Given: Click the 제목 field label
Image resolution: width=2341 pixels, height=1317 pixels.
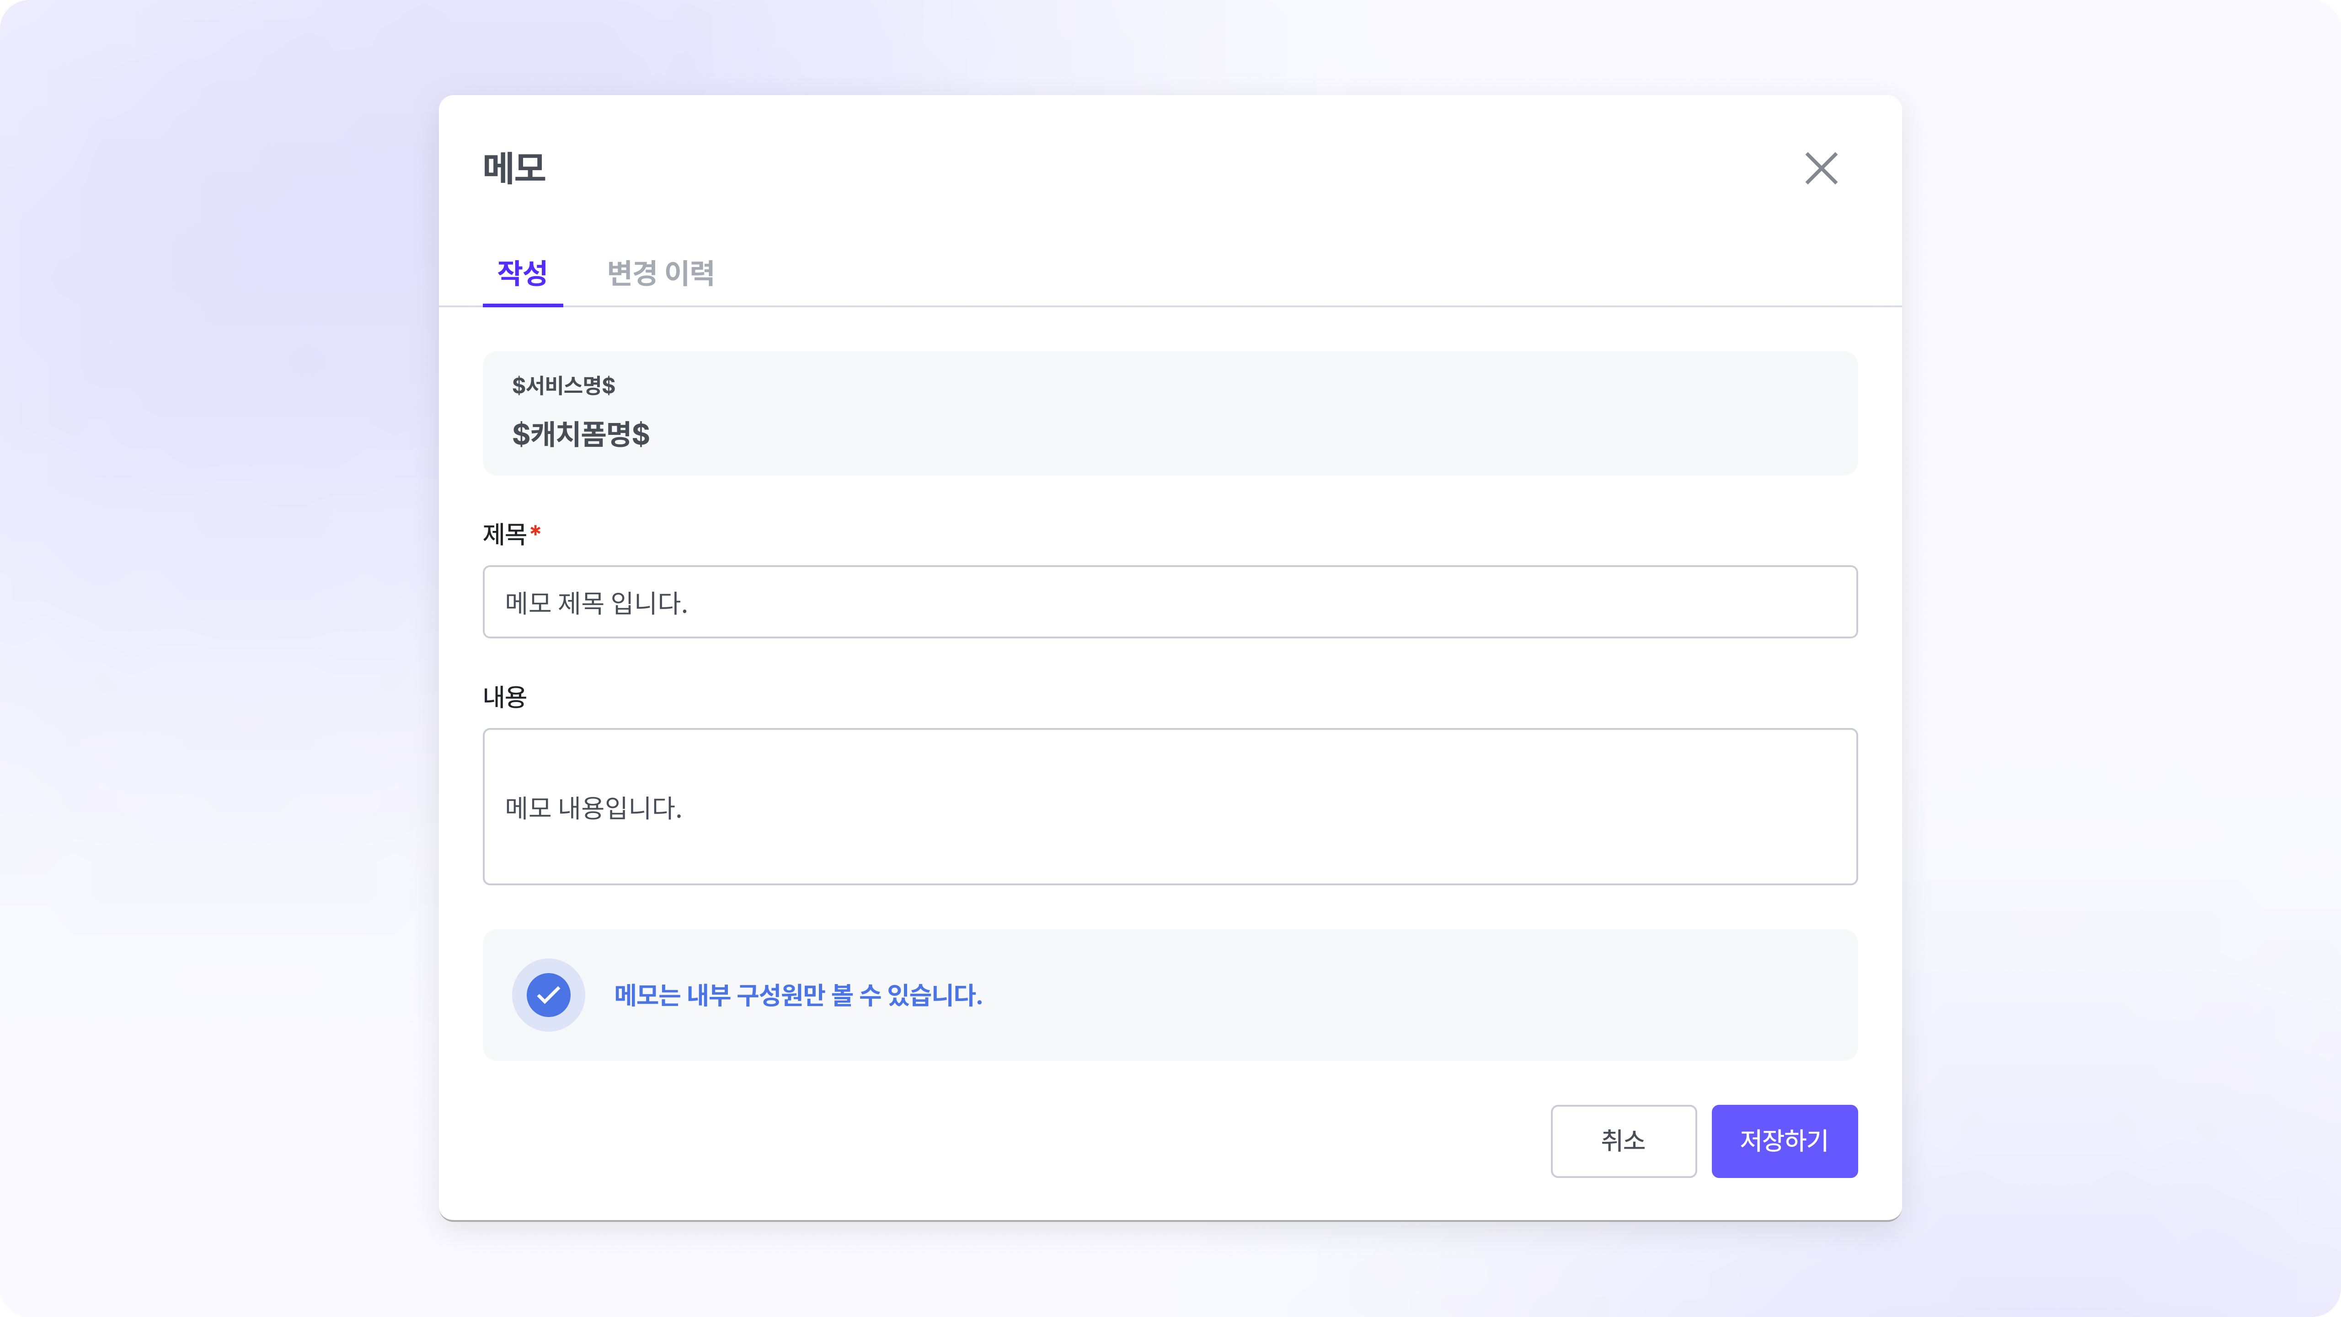Looking at the screenshot, I should [x=505, y=534].
